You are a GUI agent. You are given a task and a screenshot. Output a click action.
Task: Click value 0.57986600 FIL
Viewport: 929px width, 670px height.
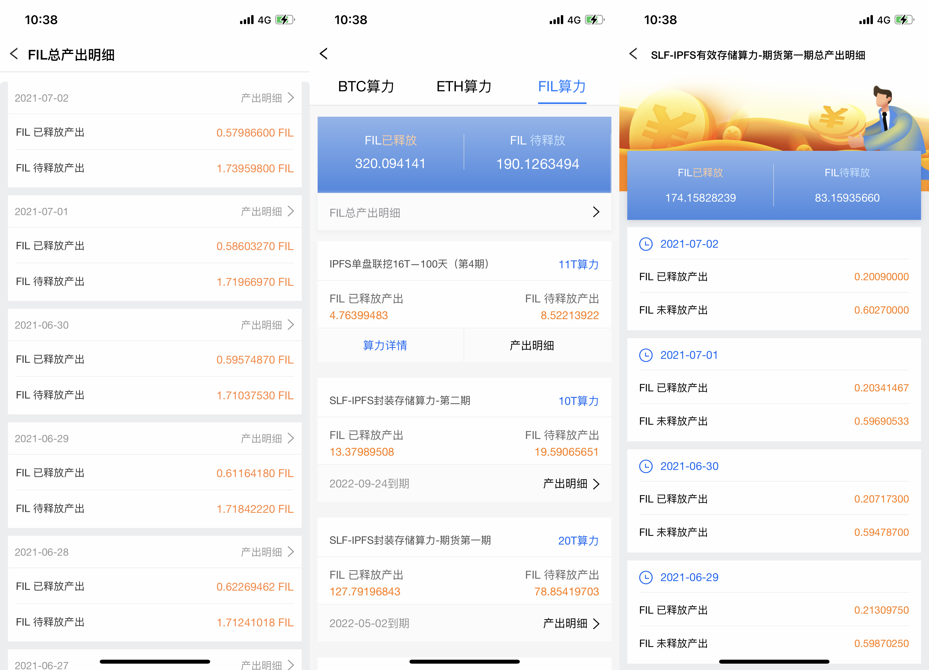point(255,133)
